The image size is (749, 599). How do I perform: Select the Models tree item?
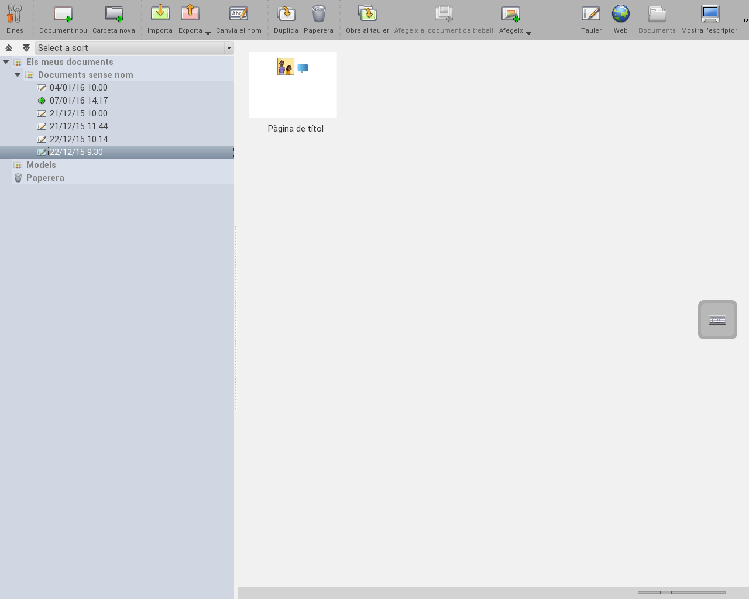click(x=41, y=165)
